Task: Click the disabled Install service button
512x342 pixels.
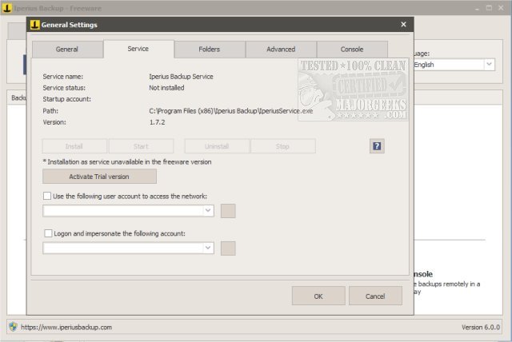Action: [74, 146]
